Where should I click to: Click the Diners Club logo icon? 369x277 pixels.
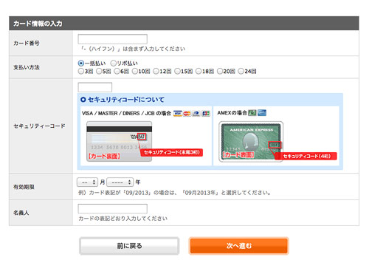point(196,113)
